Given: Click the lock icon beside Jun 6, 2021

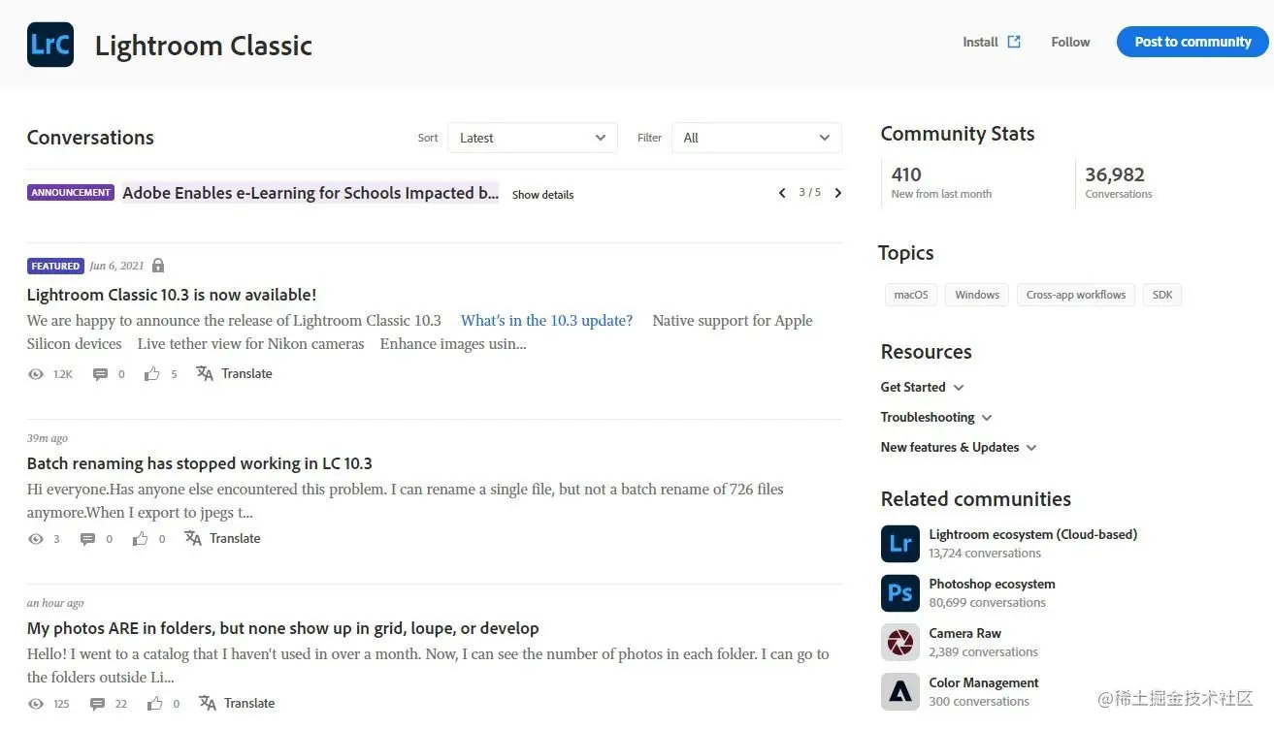Looking at the screenshot, I should click(158, 266).
